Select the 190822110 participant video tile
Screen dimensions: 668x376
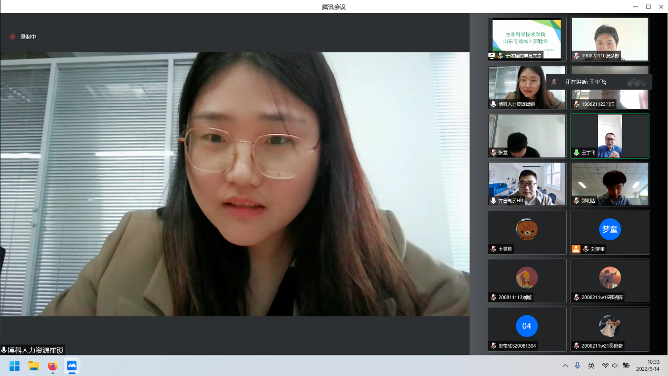click(x=610, y=39)
